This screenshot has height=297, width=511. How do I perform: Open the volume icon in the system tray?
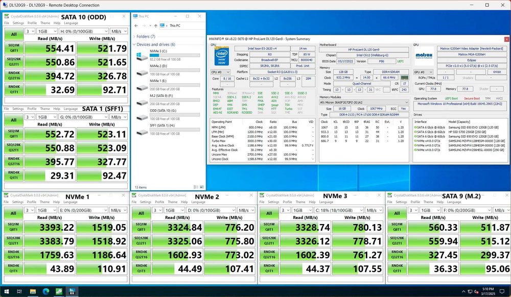pos(476,291)
